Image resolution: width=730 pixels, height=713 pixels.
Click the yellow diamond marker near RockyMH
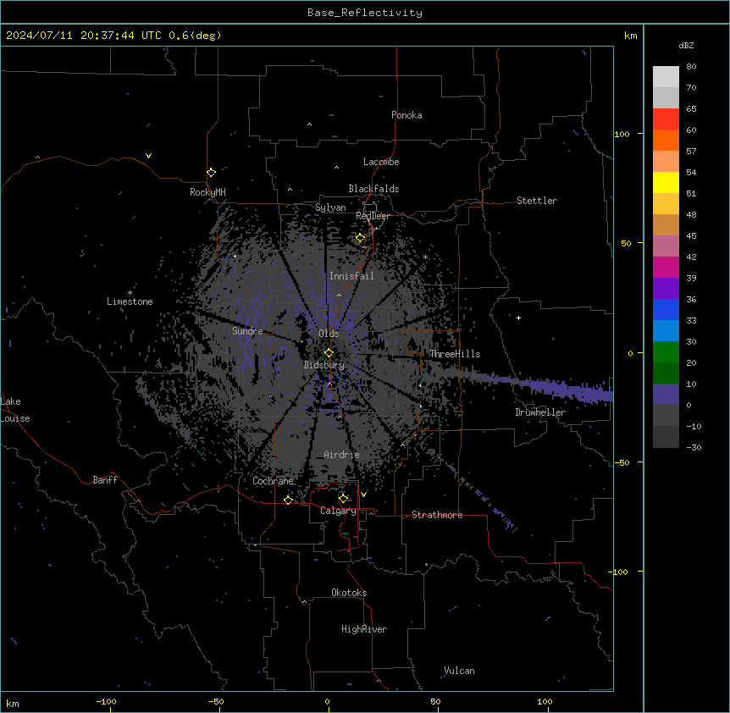tap(212, 173)
